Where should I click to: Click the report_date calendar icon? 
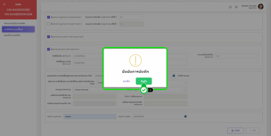coord(185,116)
